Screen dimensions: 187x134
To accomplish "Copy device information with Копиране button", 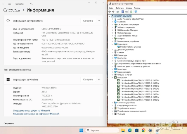I will coord(88,21).
